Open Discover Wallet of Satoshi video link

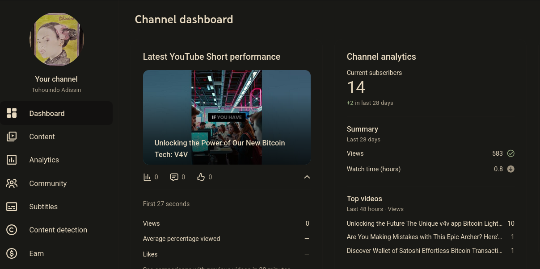tap(425, 251)
